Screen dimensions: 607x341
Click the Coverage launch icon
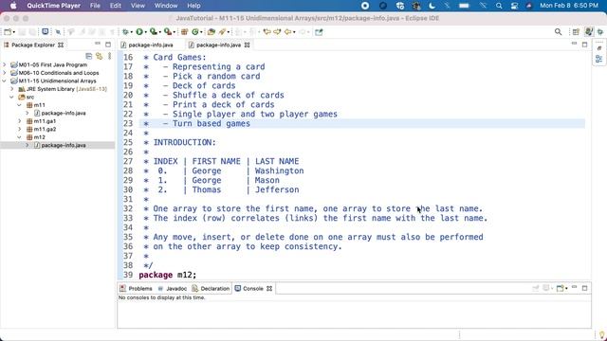point(154,32)
